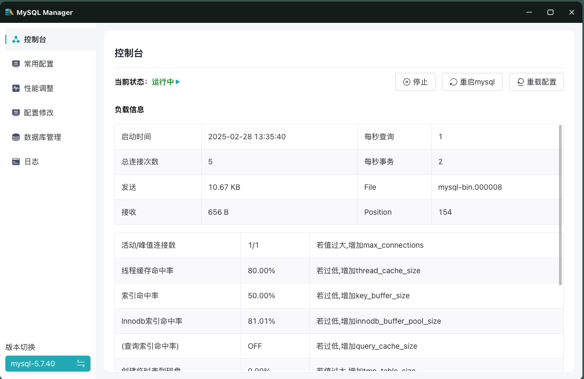Select 配置修改 from the sidebar

50,113
